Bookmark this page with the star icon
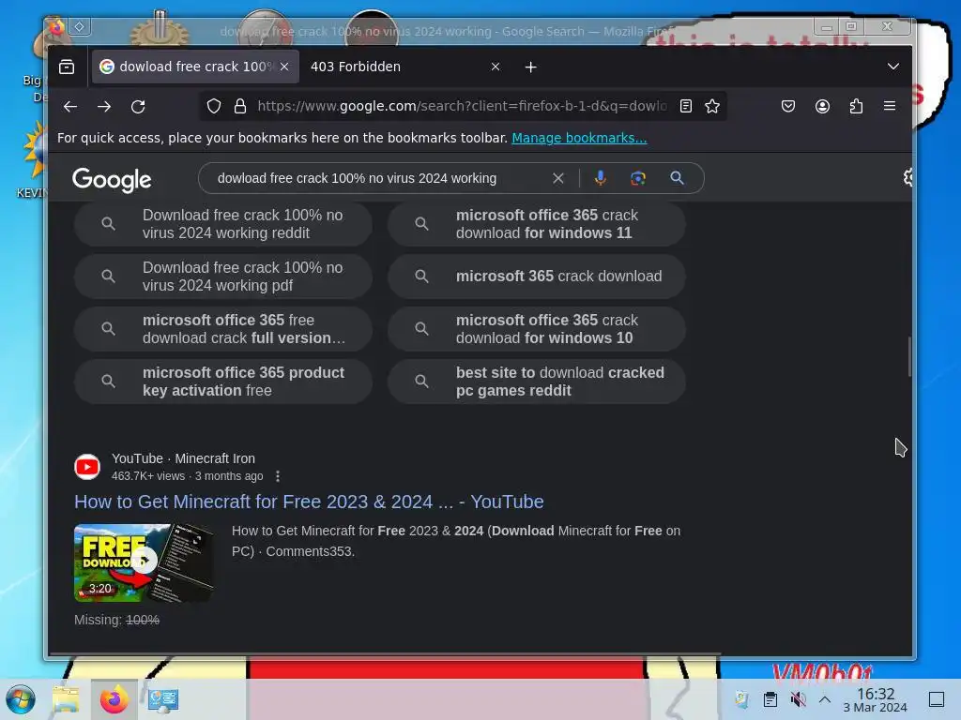961x720 pixels. [712, 107]
